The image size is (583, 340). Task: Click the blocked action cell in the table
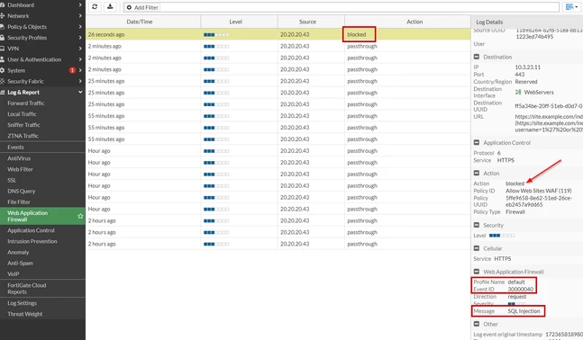(357, 34)
